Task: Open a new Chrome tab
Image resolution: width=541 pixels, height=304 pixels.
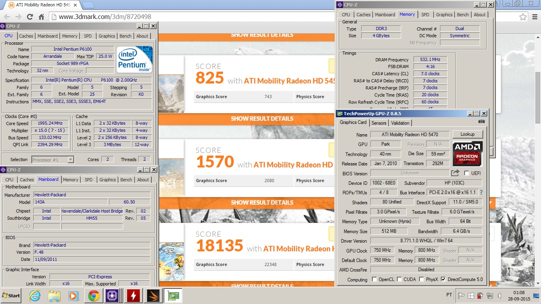Action: pos(88,5)
